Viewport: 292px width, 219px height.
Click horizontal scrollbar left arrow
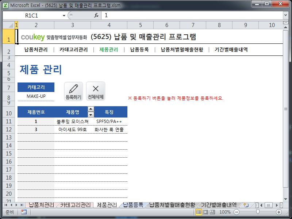261,205
